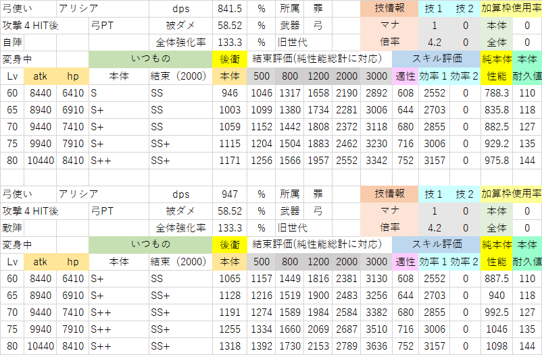Select the 835.8 performance cell
Screen dimensions: 542x355
click(496, 110)
